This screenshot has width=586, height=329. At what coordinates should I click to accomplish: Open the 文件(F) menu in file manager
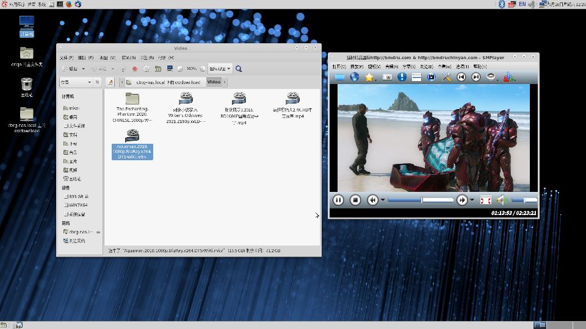click(67, 58)
